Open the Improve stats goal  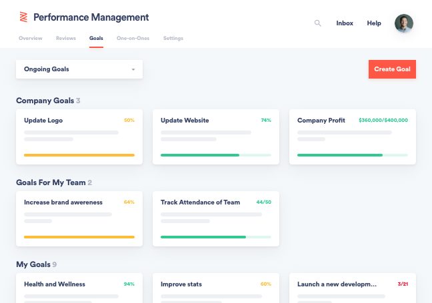click(x=216, y=288)
